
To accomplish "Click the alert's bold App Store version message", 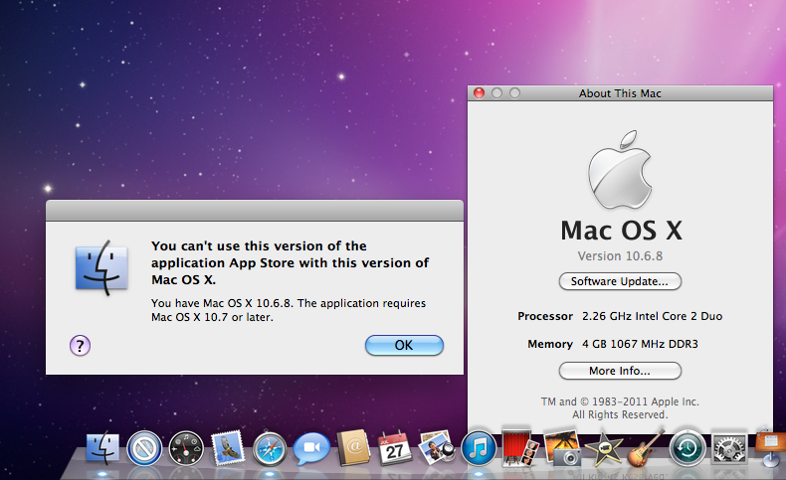I will click(x=291, y=262).
